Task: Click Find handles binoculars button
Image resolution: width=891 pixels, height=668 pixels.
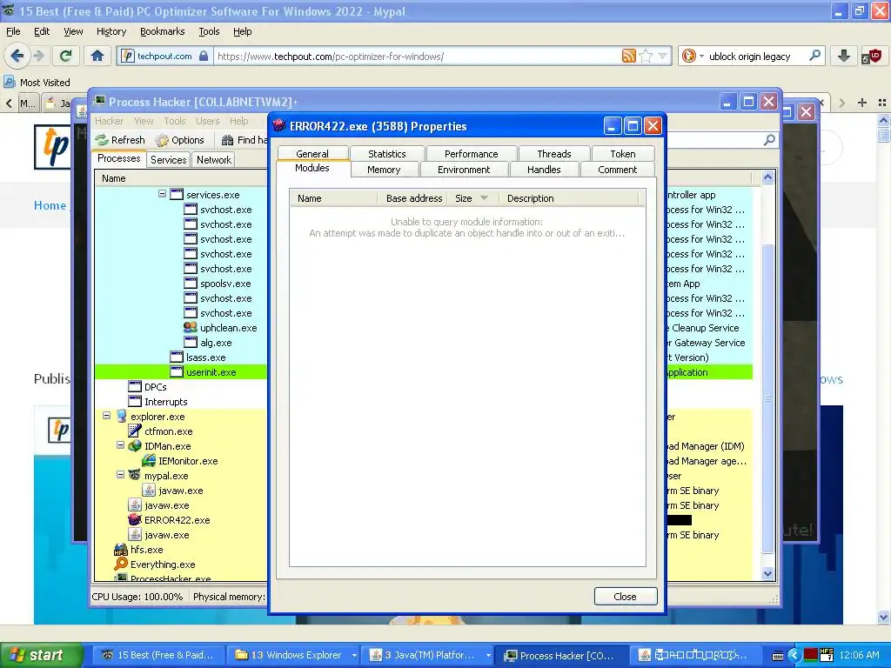Action: click(245, 140)
